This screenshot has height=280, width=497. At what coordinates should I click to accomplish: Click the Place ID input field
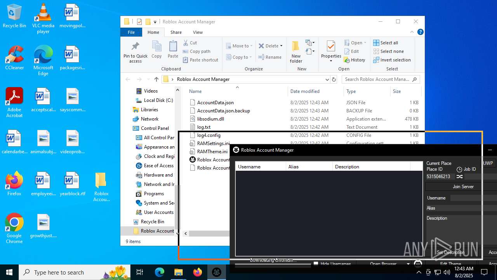[x=440, y=177]
